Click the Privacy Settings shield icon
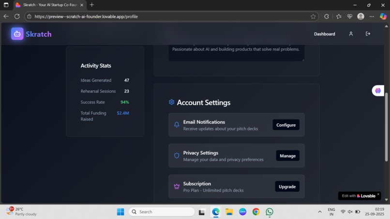Screen dimensions: 390x219 click(x=177, y=156)
